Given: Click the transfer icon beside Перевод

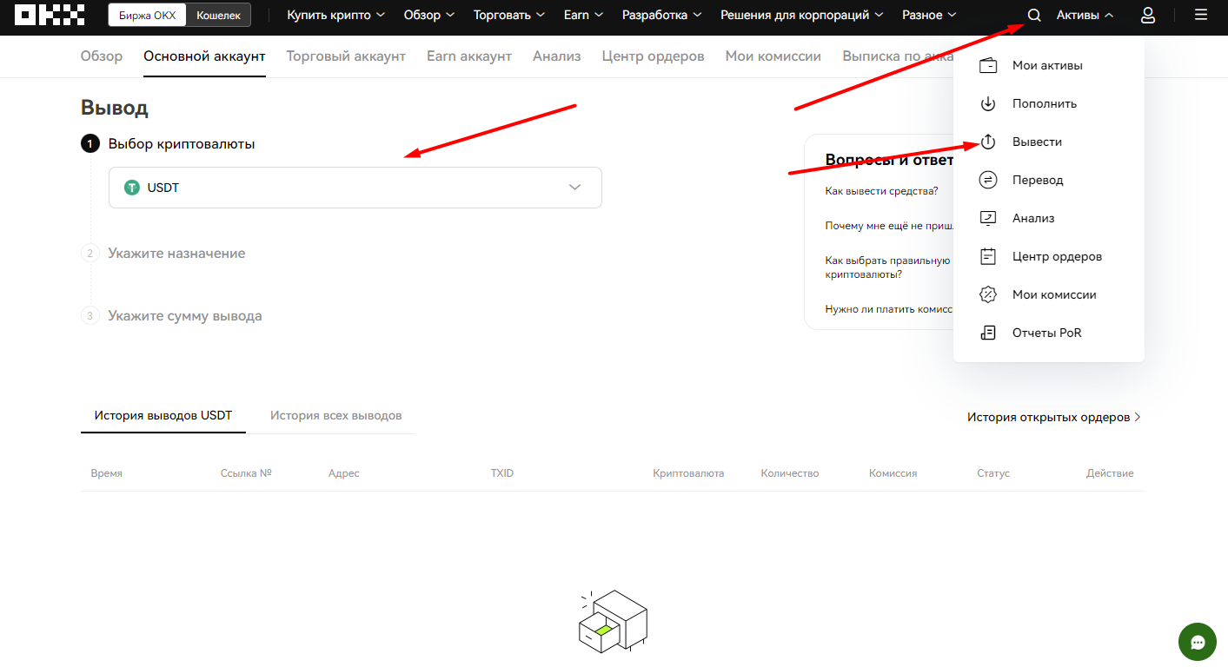Looking at the screenshot, I should (x=988, y=180).
